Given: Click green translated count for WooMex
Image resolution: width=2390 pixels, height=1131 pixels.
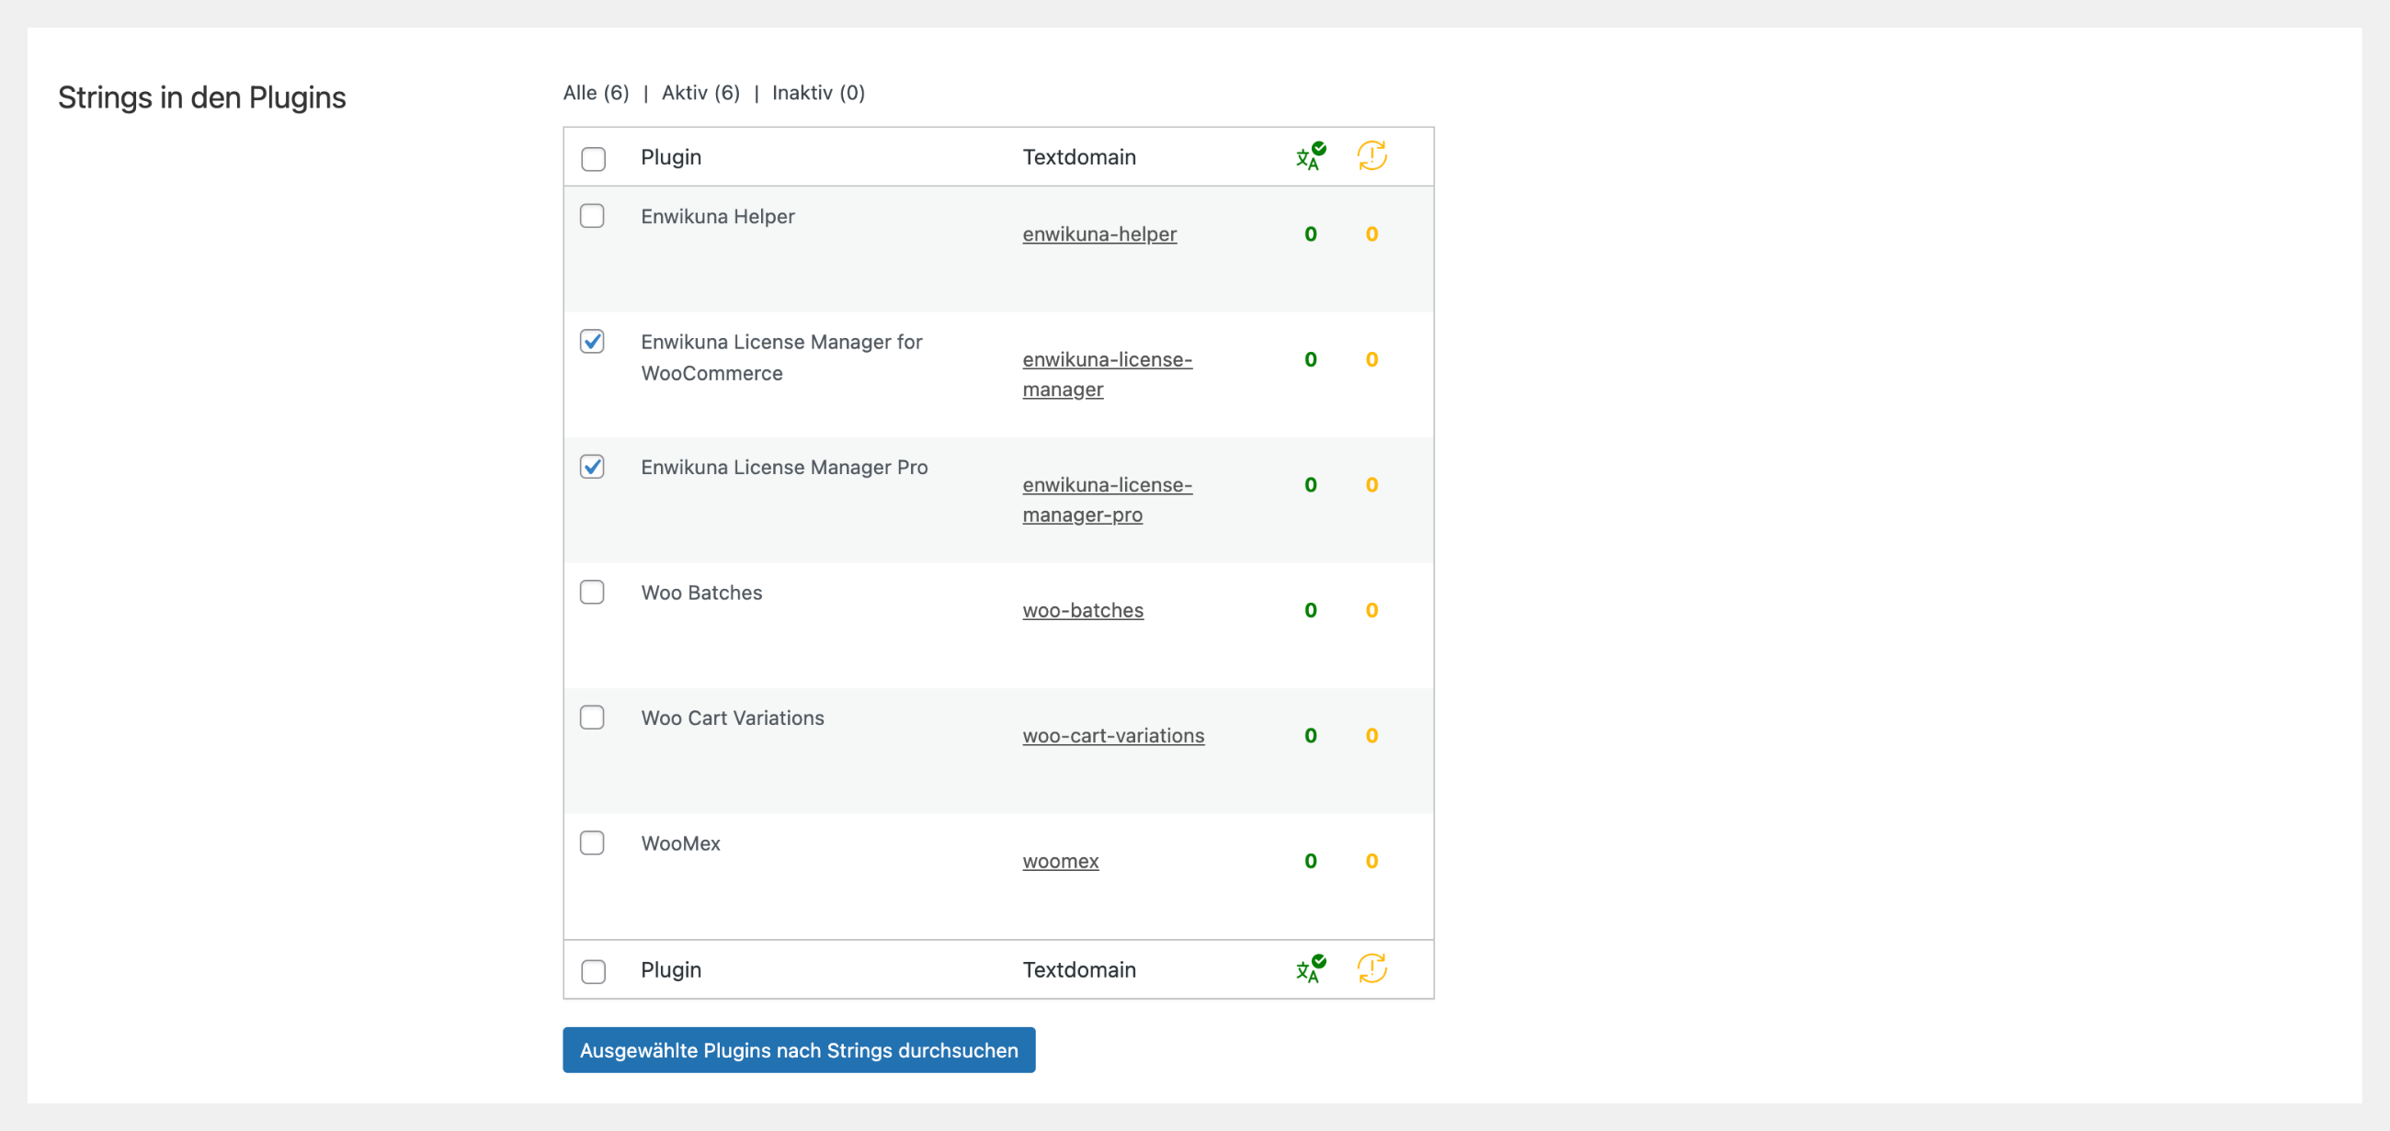Looking at the screenshot, I should point(1311,861).
